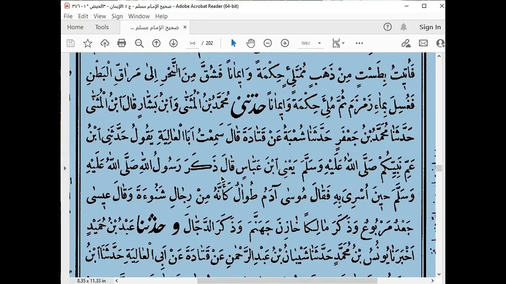The image size is (506, 284).
Task: Click Sign In
Action: click(x=430, y=27)
